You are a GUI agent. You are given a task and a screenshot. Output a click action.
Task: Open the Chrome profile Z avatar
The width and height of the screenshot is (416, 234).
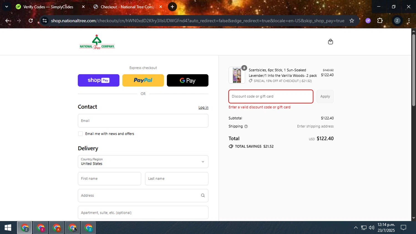pos(397,21)
